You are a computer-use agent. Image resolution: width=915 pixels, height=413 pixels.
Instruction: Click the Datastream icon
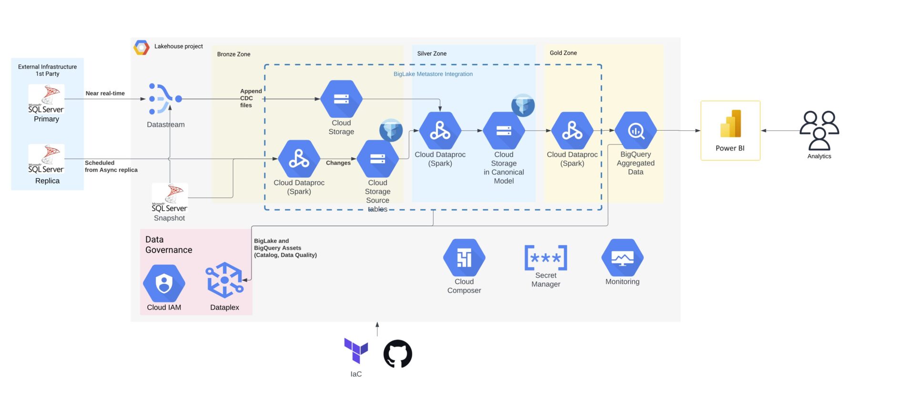(x=164, y=99)
